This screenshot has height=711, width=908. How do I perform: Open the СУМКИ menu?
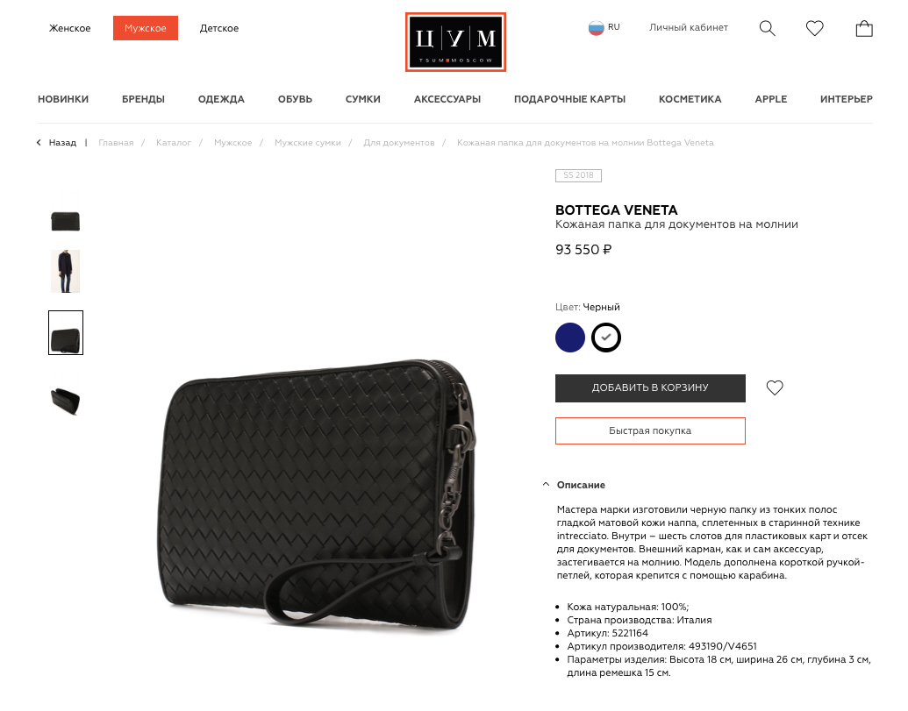coord(363,99)
